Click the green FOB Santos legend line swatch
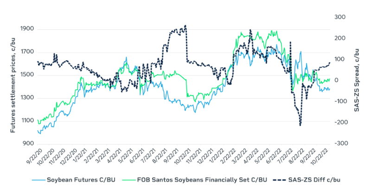 click(130, 179)
